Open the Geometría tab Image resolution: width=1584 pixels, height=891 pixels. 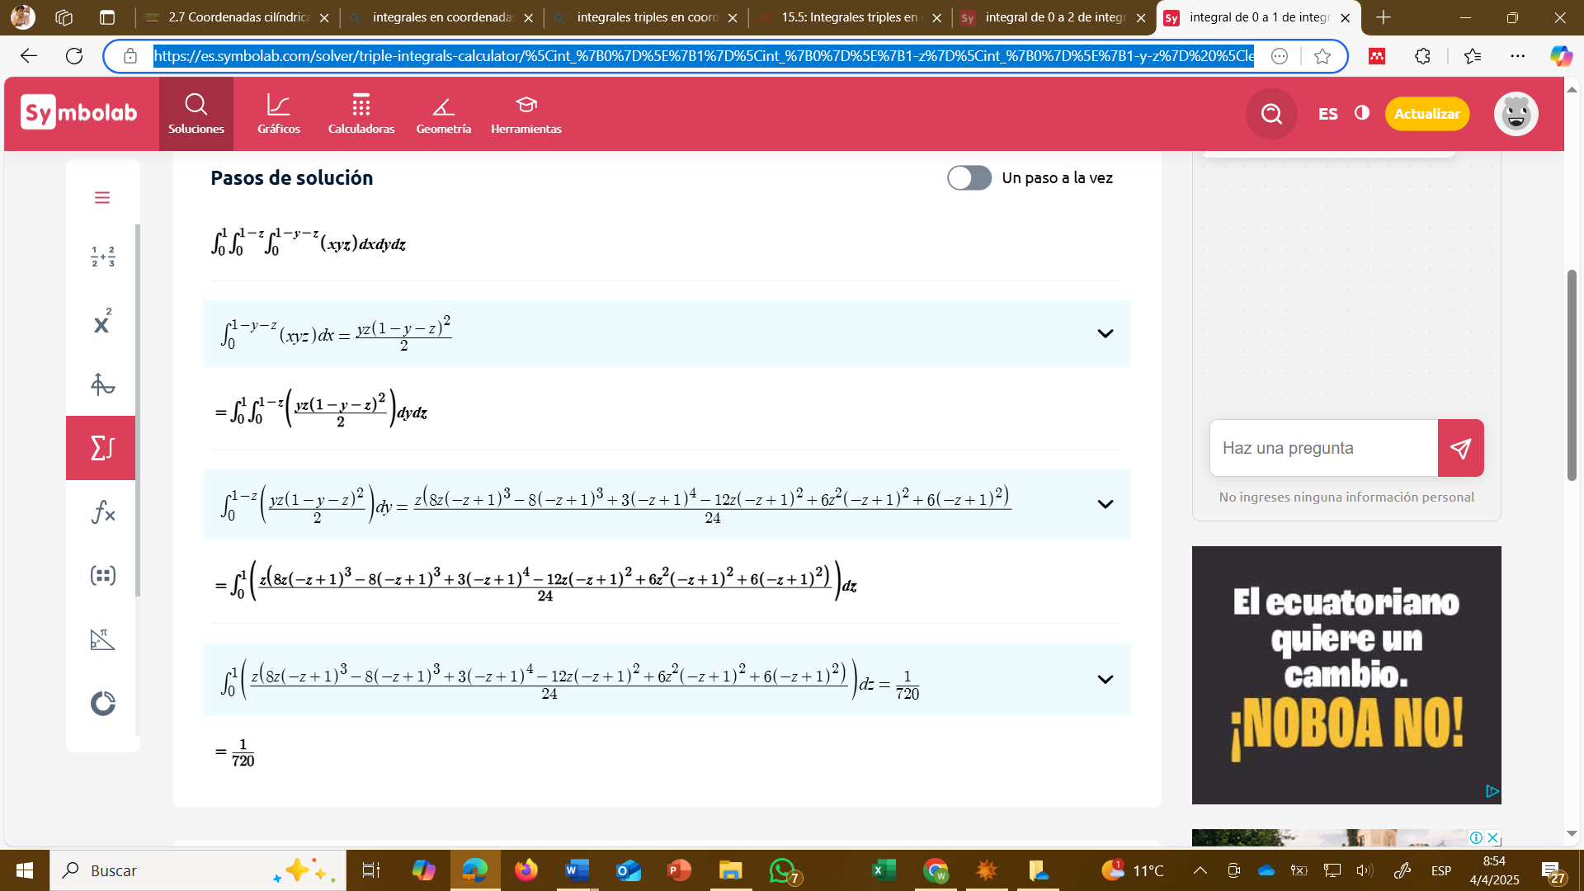click(444, 114)
